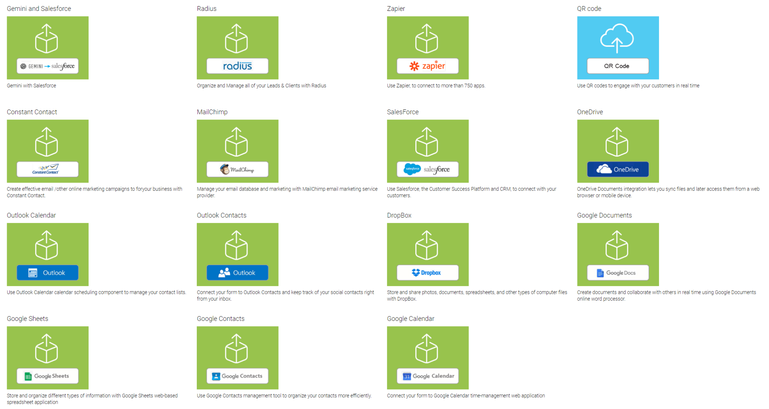Click the 'Zapier' heading text
Image resolution: width=769 pixels, height=409 pixels.
396,9
